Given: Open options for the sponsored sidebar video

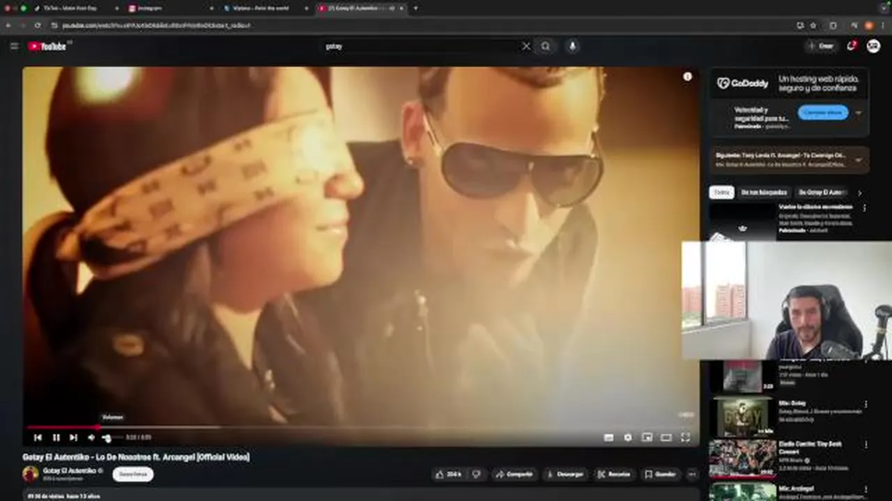Looking at the screenshot, I should coord(865,208).
